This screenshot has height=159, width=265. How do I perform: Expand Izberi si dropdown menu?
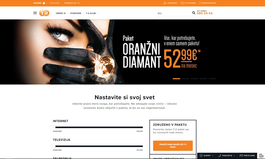click(62, 13)
